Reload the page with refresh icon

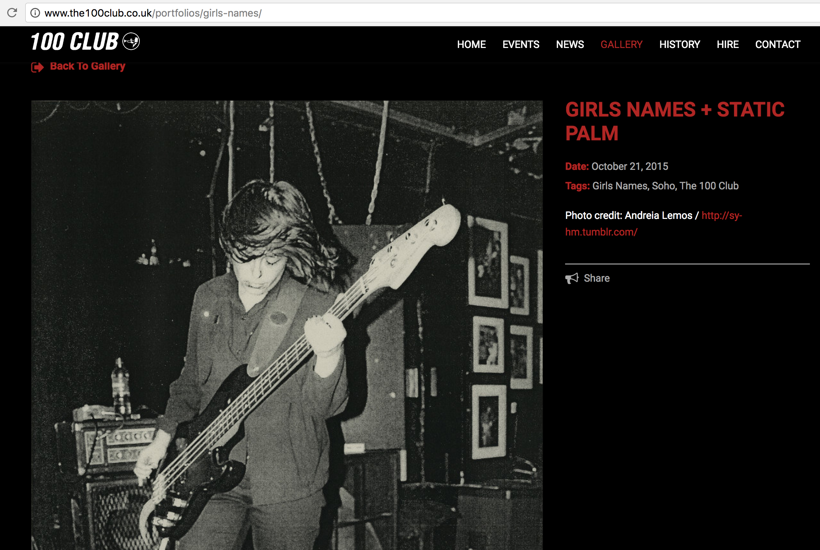(12, 13)
